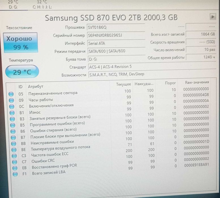Click the status circle for attribute BE
The width and height of the screenshot is (220, 198).
(x=14, y=150)
